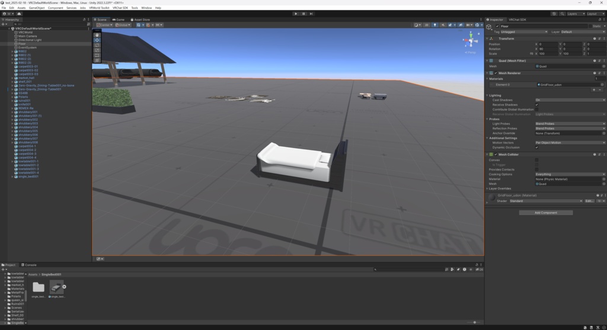Toggle scene lighting lightbulb icon

[x=435, y=25]
